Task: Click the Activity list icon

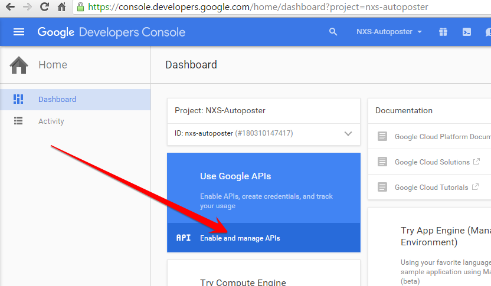Action: point(18,121)
